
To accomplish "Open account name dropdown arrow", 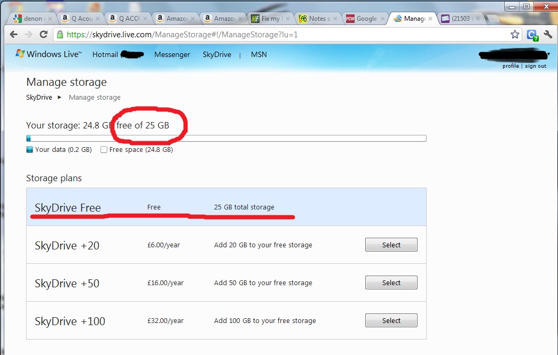I will coord(549,54).
